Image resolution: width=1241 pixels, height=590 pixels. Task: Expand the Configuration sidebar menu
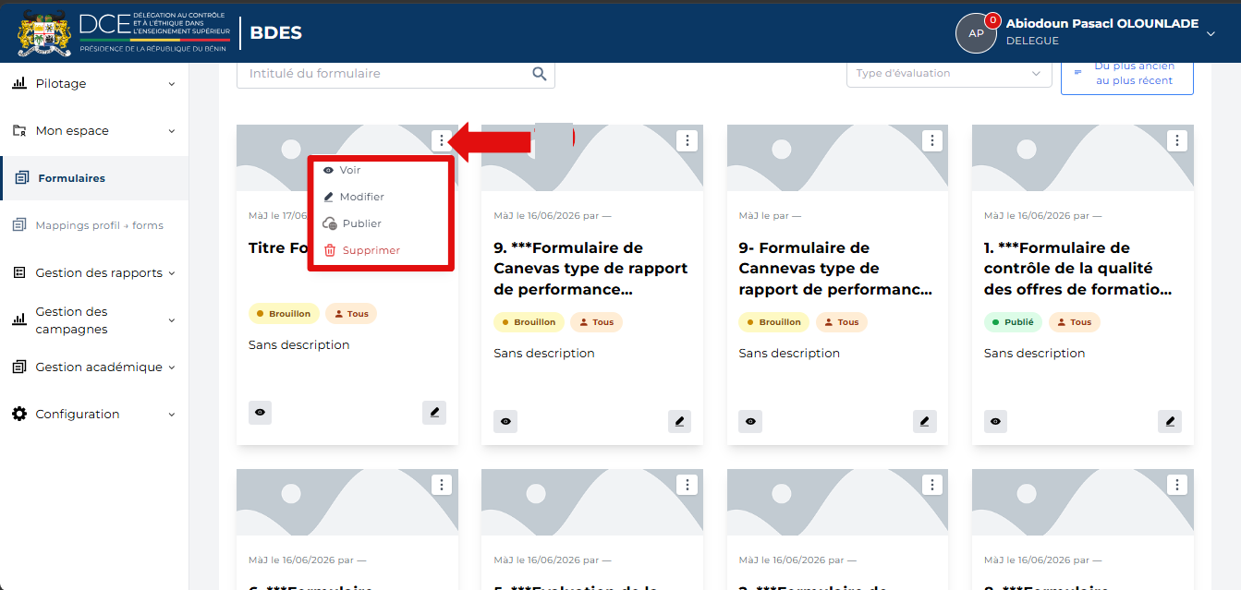tap(94, 415)
